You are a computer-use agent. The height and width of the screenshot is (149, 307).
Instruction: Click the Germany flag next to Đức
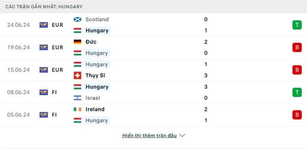point(78,42)
